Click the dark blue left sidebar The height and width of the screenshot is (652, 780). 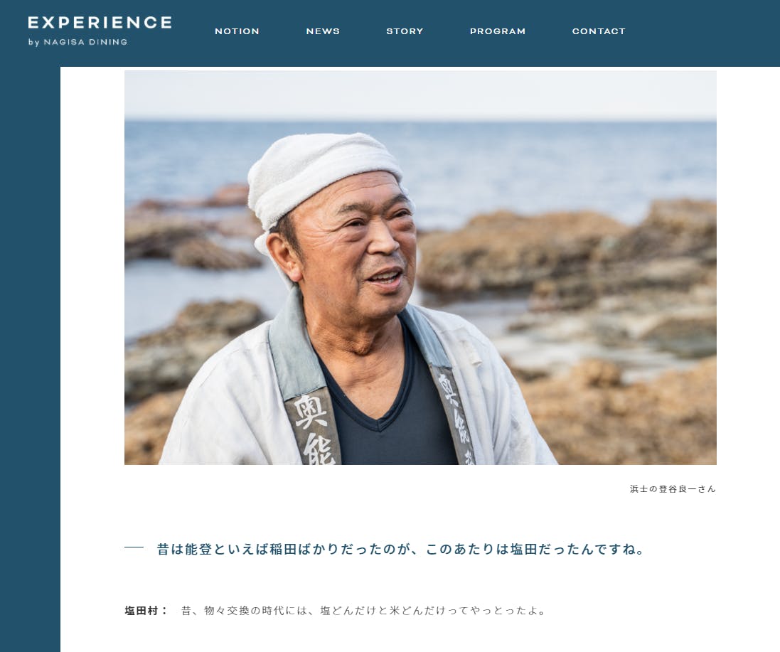pyautogui.click(x=30, y=358)
